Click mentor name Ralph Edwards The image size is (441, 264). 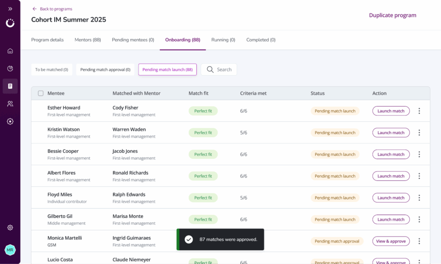coord(129,194)
